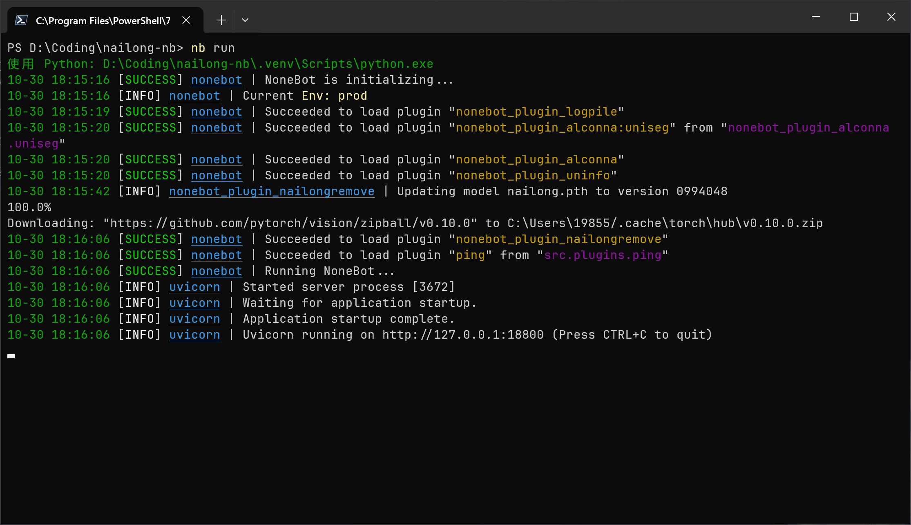Minimize the terminal window
Screen dimensions: 911x525
pyautogui.click(x=816, y=17)
